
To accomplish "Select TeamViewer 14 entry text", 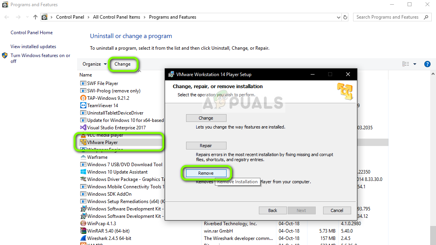I will point(103,106).
